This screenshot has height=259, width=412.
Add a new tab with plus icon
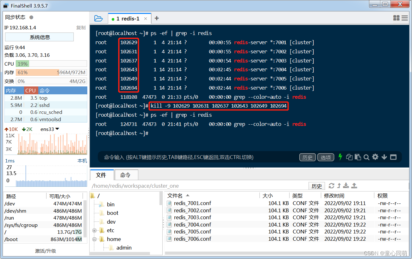point(157,18)
